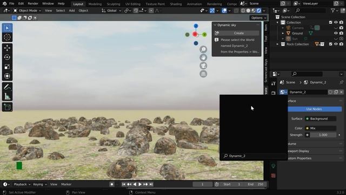The height and width of the screenshot is (195, 346).
Task: Click the red X axis gizmo
Action: tap(195, 34)
